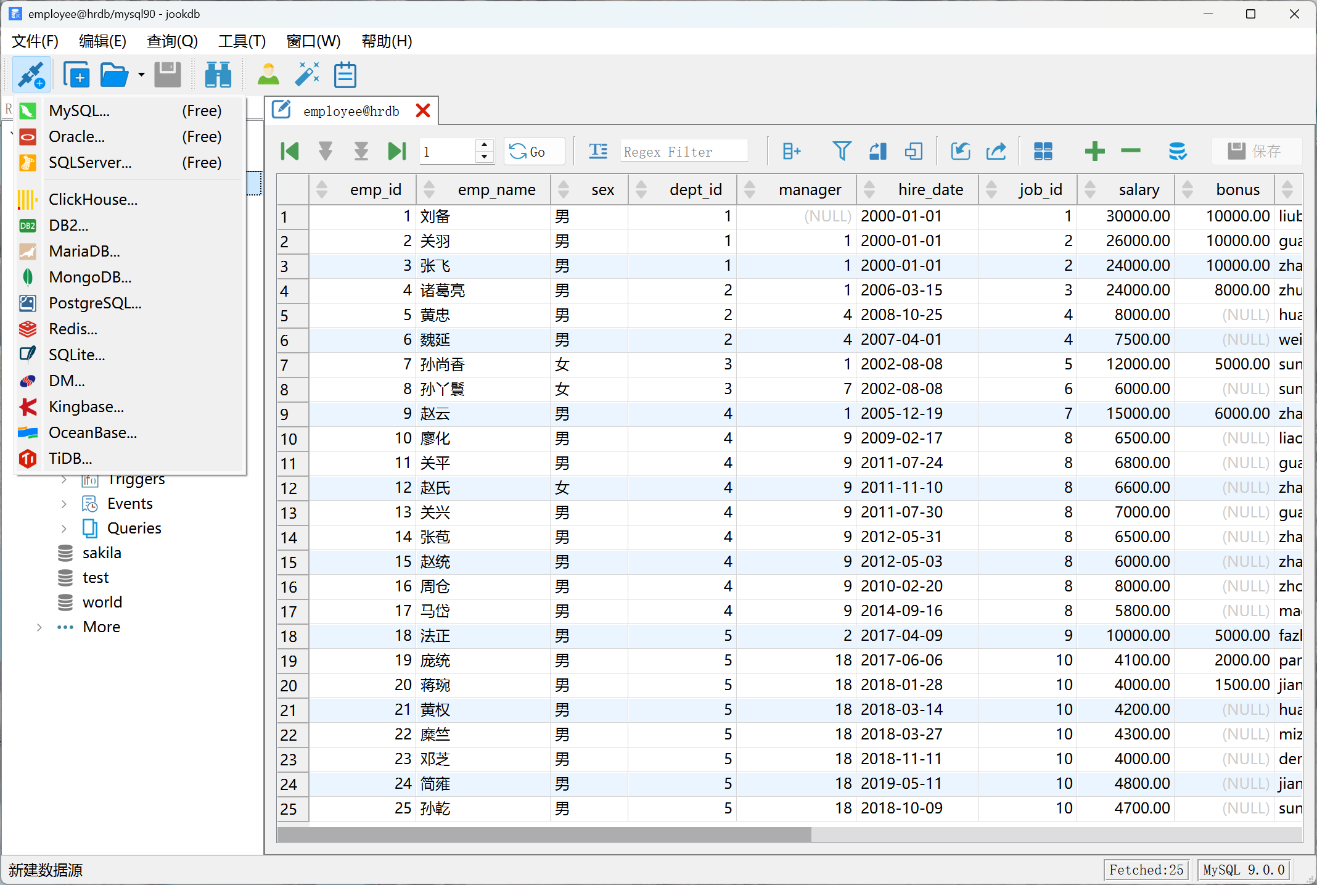Click the new data source connection icon

(x=31, y=75)
